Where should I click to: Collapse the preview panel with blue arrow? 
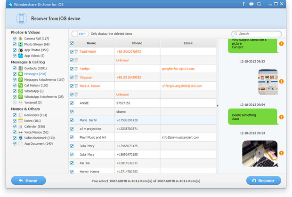click(218, 106)
